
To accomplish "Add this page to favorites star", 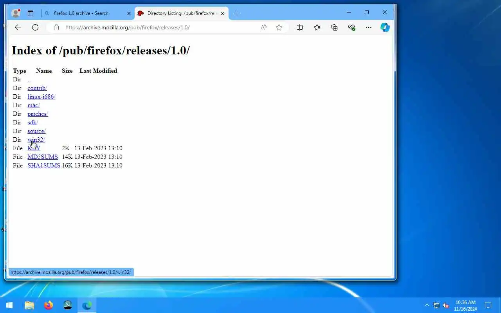I will pos(279,27).
